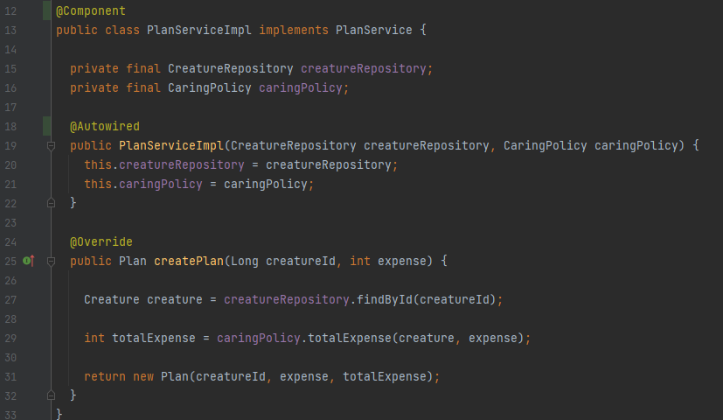The image size is (723, 420).
Task: Click the @Override annotation
Action: tap(101, 241)
